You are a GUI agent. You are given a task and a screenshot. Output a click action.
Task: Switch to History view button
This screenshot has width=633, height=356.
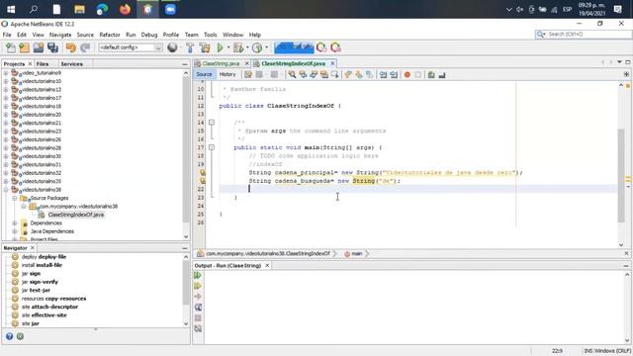tap(227, 74)
